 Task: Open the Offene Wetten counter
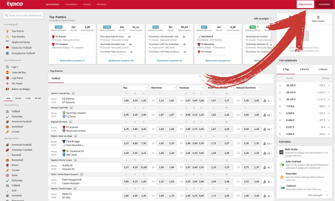point(318,19)
